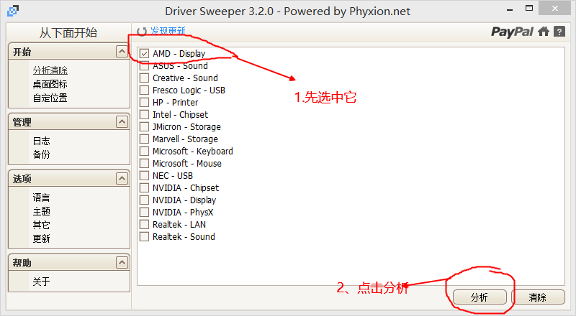
Task: Open 分析清除 in the sidebar
Action: click(50, 70)
